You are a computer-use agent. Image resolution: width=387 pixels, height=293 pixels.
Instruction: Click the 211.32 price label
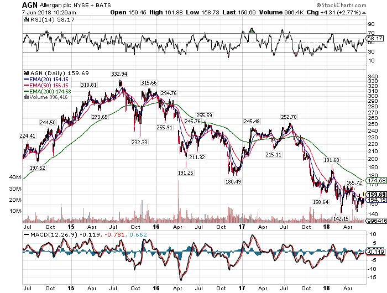[197, 157]
